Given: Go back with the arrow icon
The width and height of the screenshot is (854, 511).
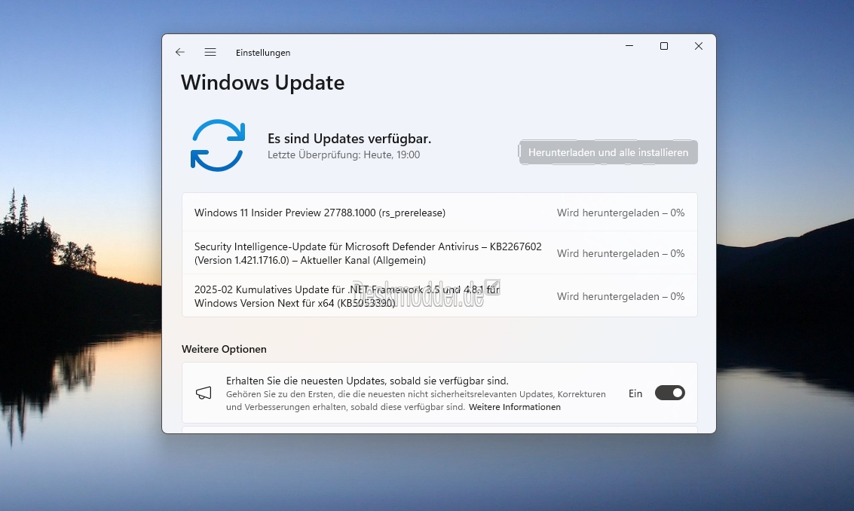Looking at the screenshot, I should 179,52.
